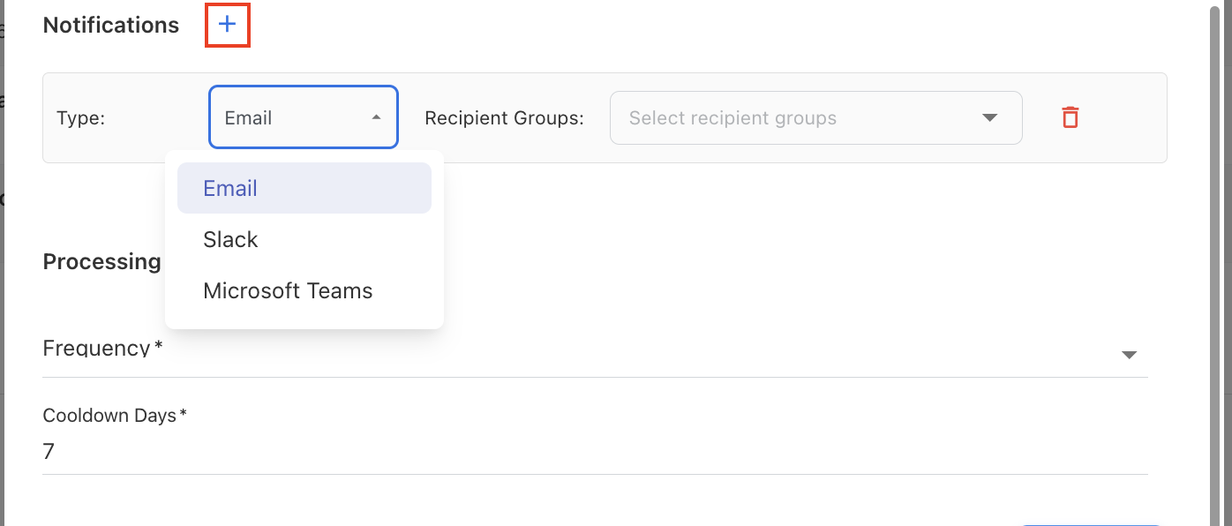Viewport: 1232px width, 526px height.
Task: Click the Cooldown Days field showing 7
Action: pos(591,452)
